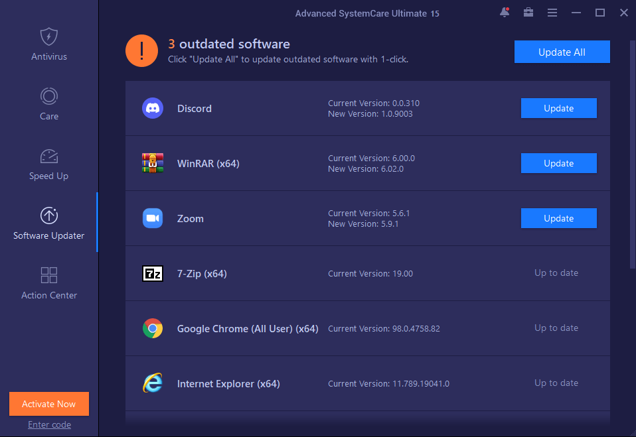Update WinRAR (x64) to version 6.02.0
This screenshot has height=437, width=636.
click(558, 163)
